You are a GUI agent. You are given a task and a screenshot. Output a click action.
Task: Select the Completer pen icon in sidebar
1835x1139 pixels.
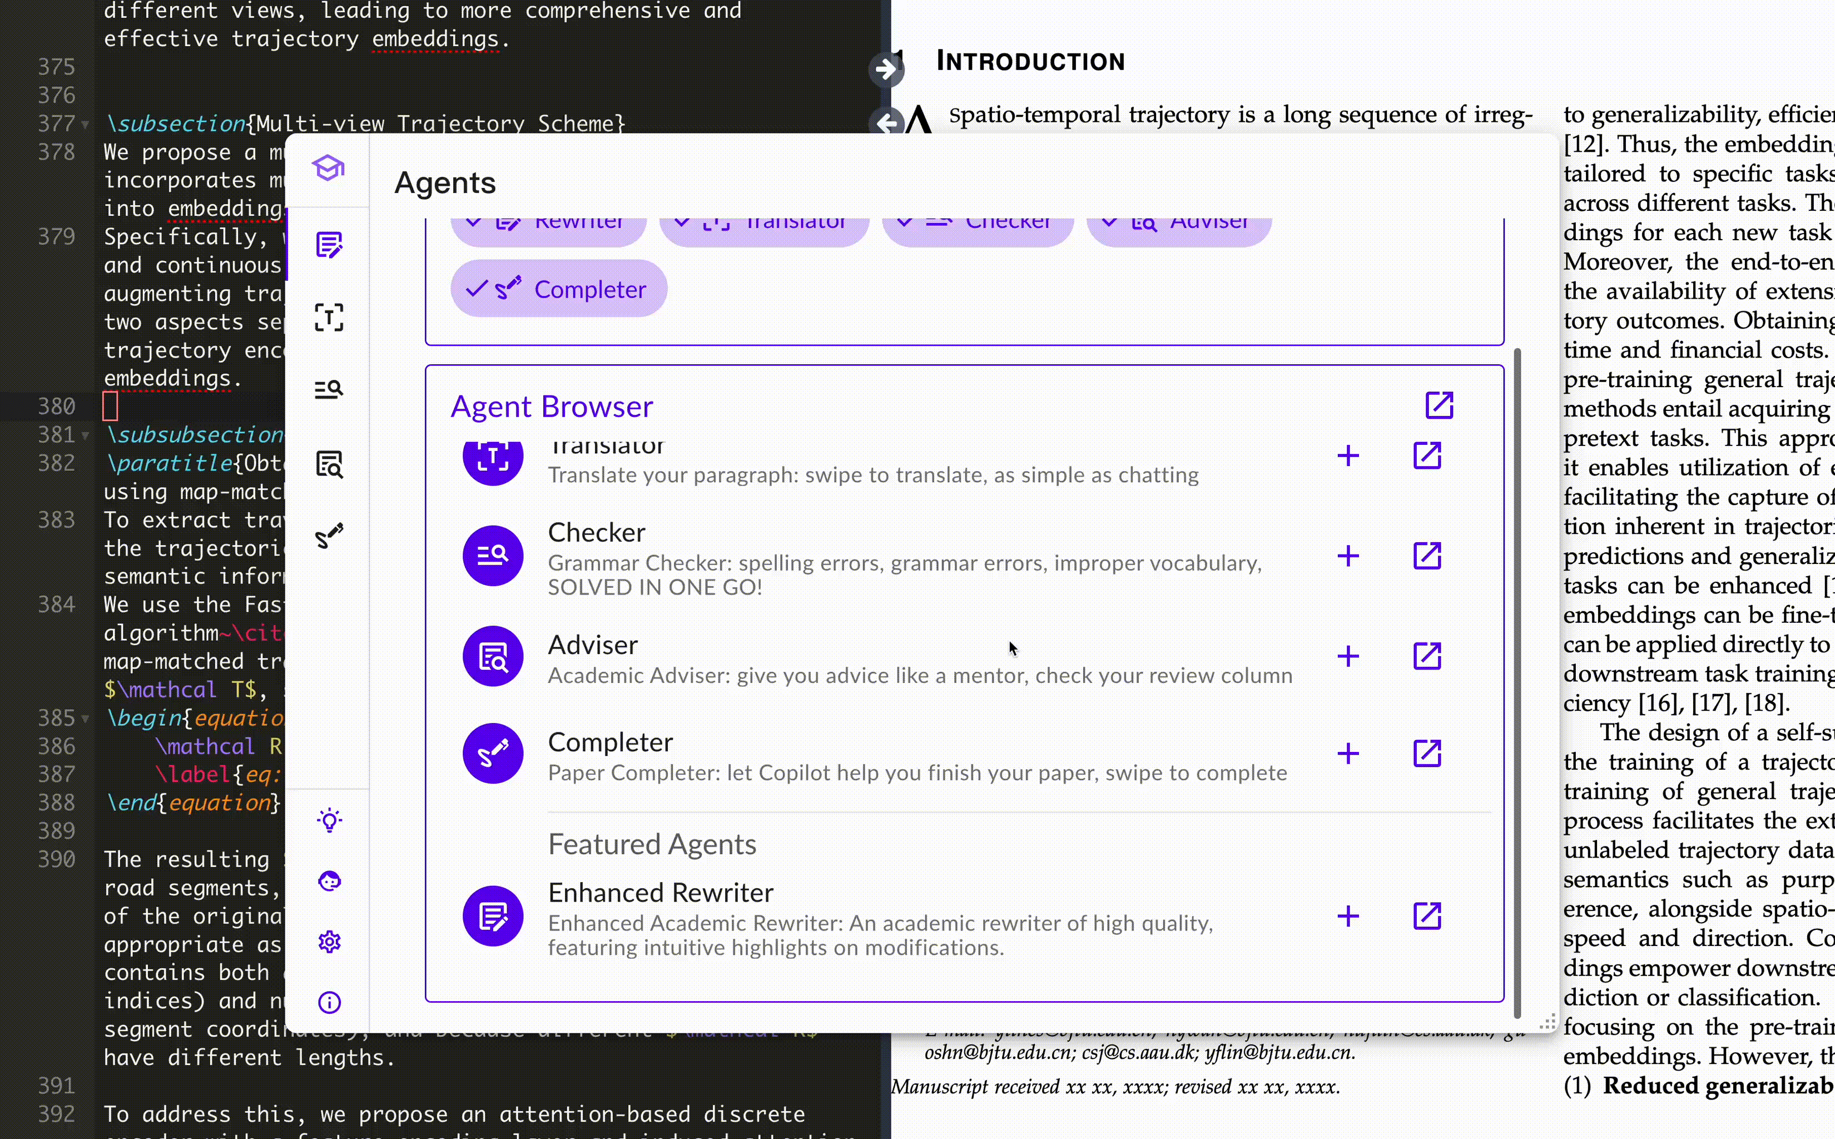click(329, 536)
